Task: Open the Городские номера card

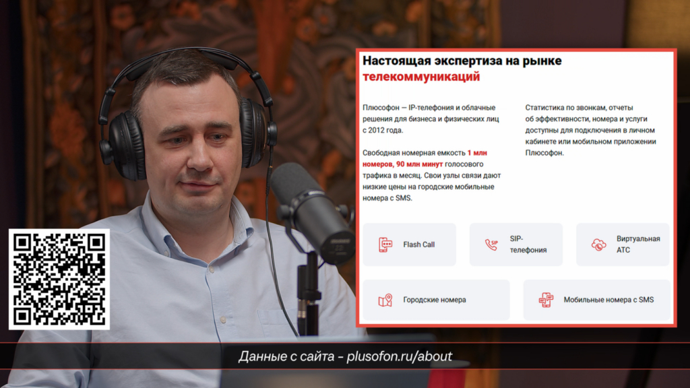Action: click(x=436, y=300)
